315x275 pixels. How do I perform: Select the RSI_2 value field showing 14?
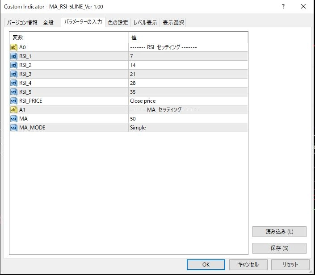point(188,65)
